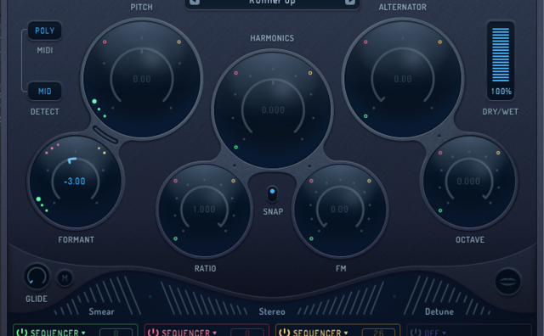544x336 pixels.
Task: Click the yellow modulation dot on Octave knob
Action: [x=498, y=153]
